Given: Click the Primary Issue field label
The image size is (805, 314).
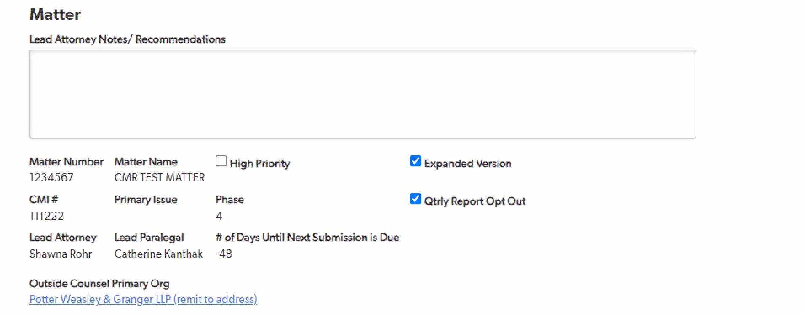Looking at the screenshot, I should click(146, 200).
